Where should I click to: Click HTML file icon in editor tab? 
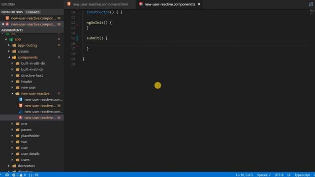69,4
